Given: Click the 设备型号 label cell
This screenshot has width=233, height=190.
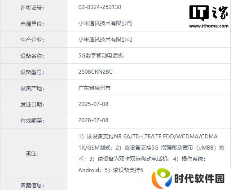Looking at the screenshot, I should 34,72.
